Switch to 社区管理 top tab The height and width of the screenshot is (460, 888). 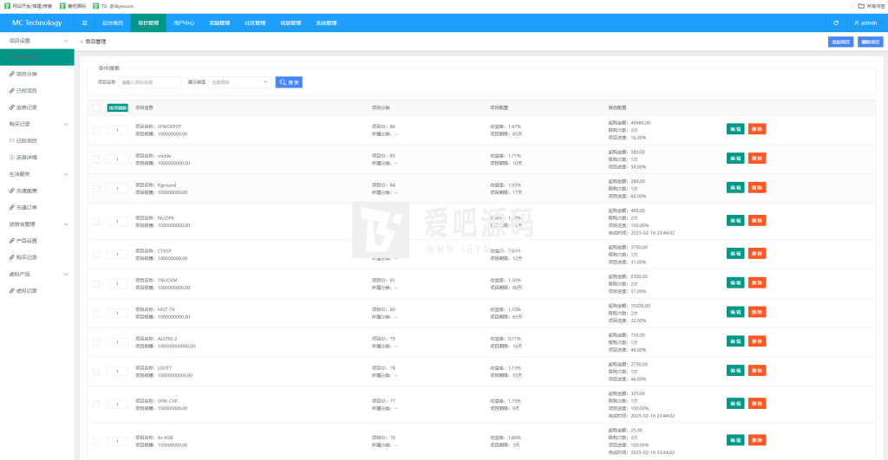pyautogui.click(x=256, y=23)
